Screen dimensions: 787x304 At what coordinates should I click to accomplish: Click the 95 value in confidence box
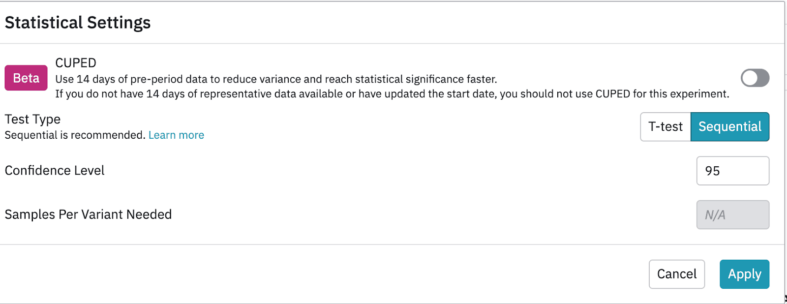click(712, 171)
